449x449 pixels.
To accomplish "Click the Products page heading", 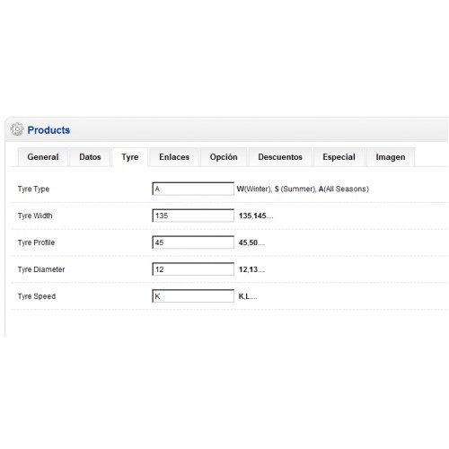I will click(48, 130).
